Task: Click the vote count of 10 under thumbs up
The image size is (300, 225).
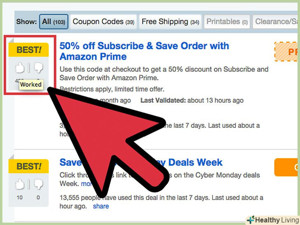Action: [x=20, y=197]
